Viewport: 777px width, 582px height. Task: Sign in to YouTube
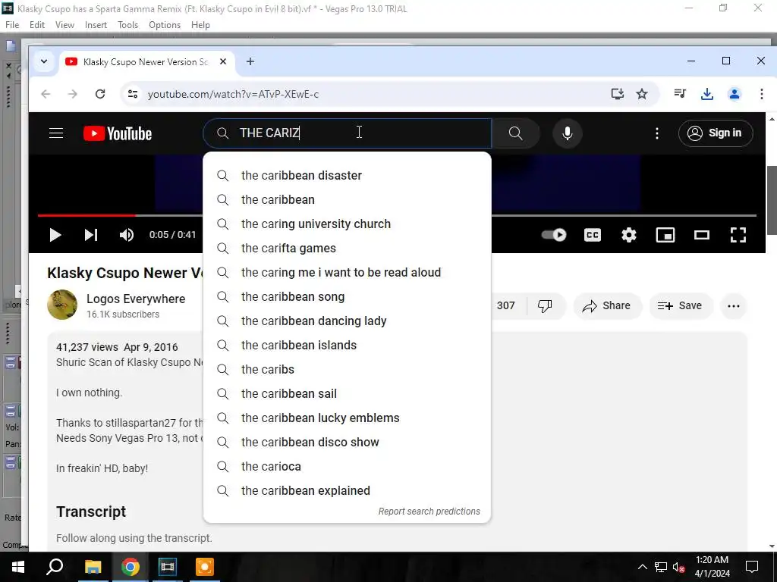pyautogui.click(x=715, y=133)
